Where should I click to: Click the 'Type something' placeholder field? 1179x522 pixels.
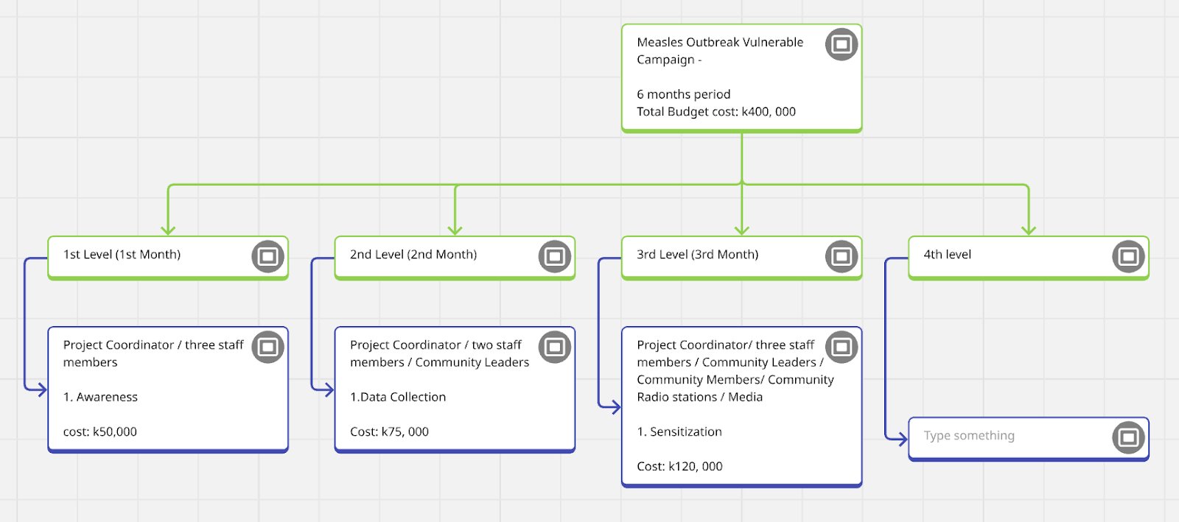coord(969,435)
